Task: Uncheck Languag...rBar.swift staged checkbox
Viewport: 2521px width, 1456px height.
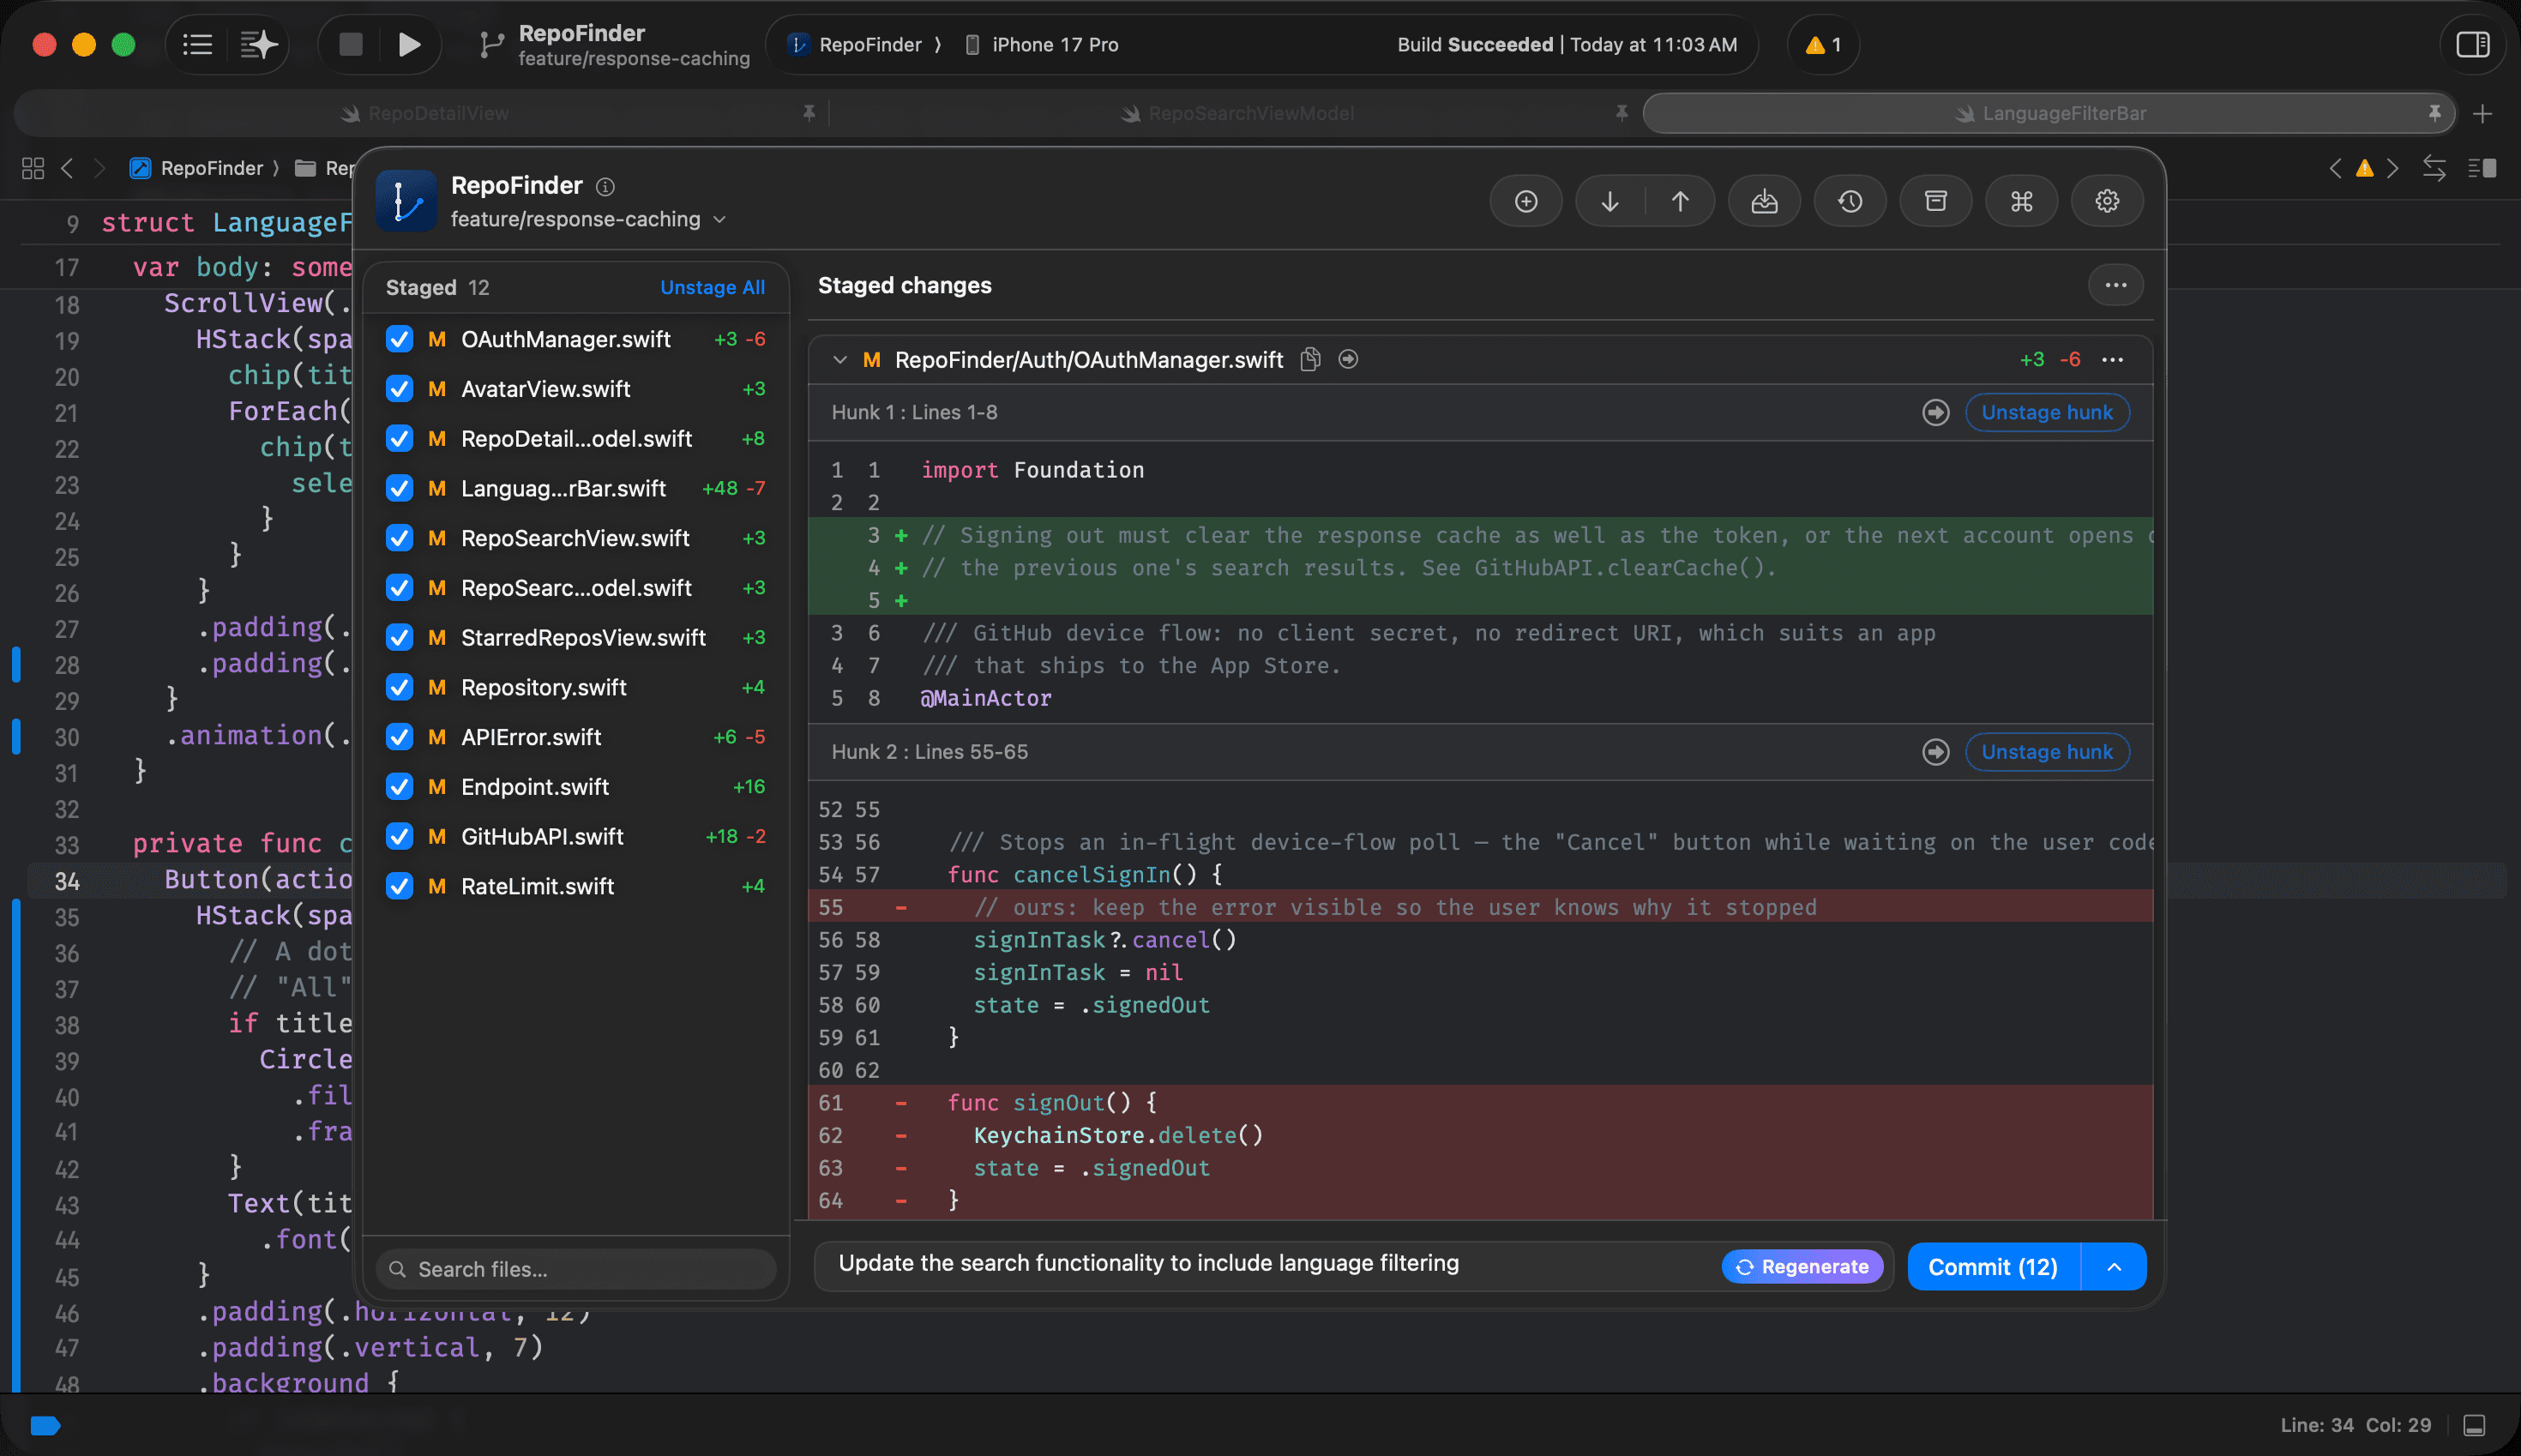Action: (x=399, y=488)
